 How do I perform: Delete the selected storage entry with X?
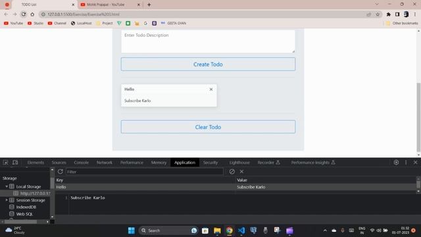click(241, 171)
